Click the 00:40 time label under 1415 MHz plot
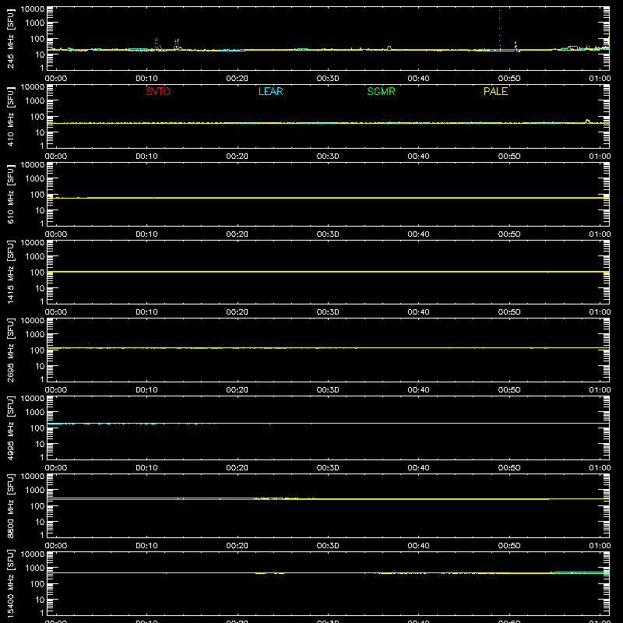 (x=418, y=312)
